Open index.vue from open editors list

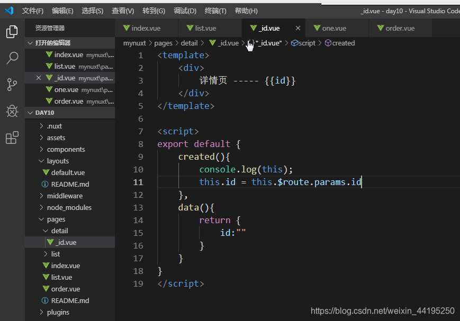(70, 54)
